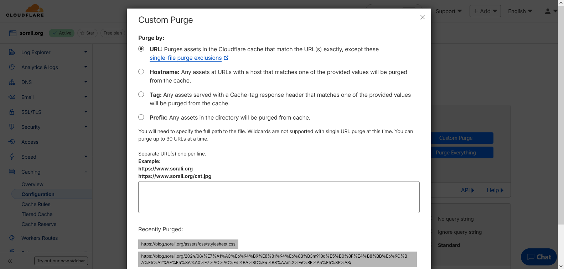Click Try out our new sidebar button
The width and height of the screenshot is (564, 269).
click(61, 261)
